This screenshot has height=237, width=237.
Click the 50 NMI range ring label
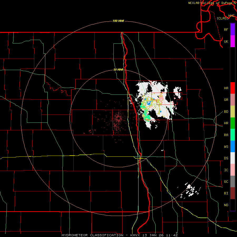[x=118, y=70]
